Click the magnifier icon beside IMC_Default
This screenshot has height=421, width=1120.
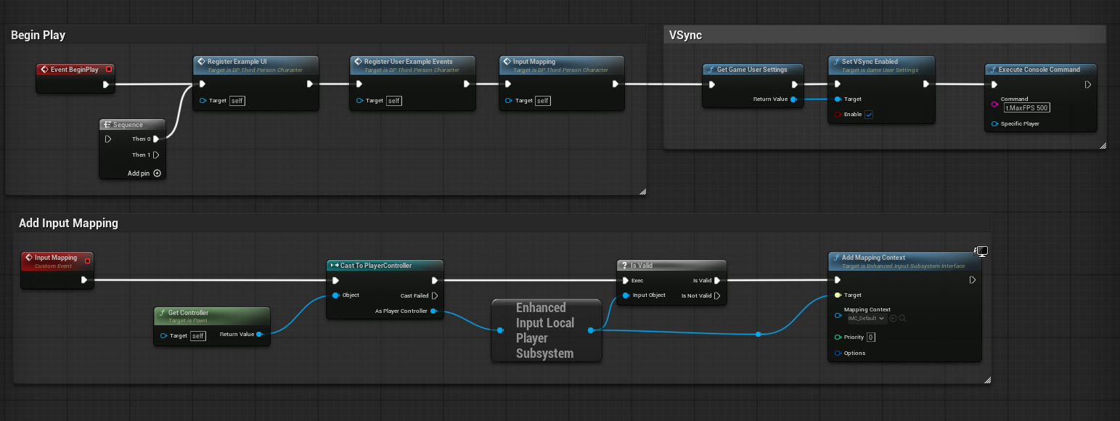(902, 318)
